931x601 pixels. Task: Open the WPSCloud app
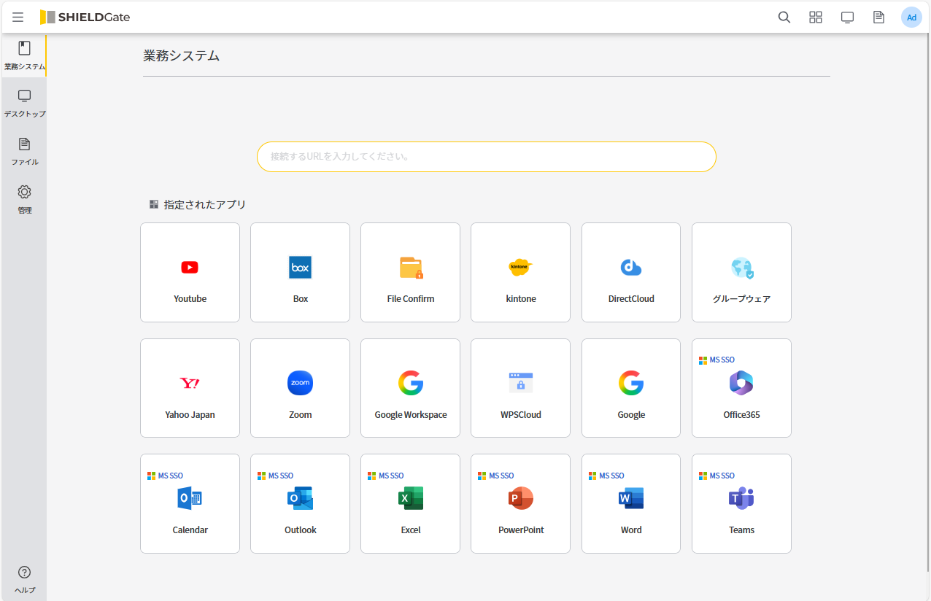520,388
